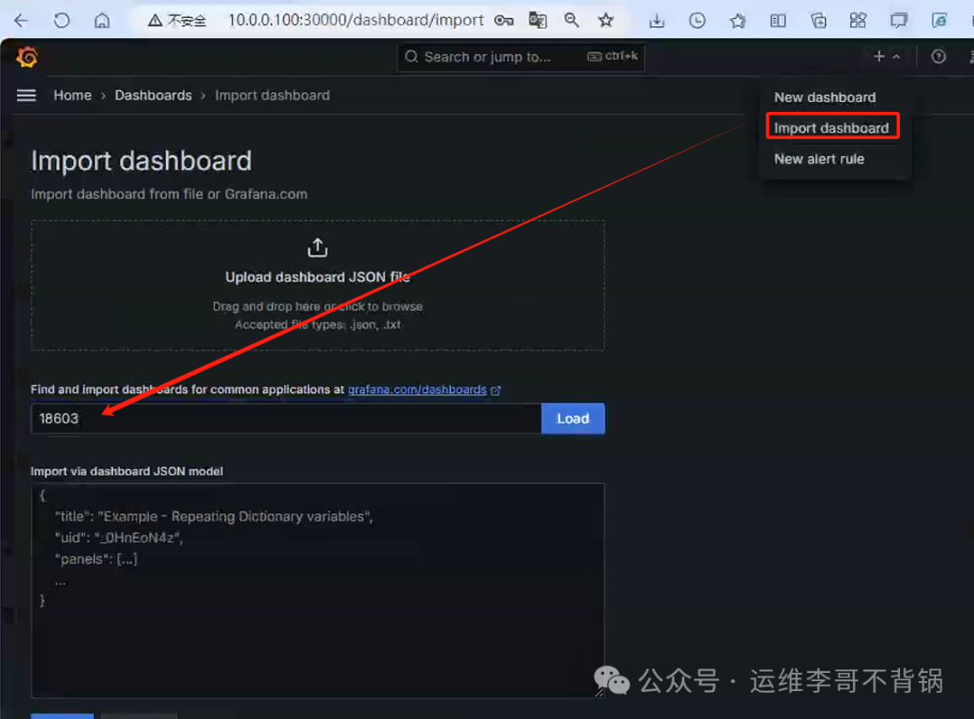The image size is (974, 719).
Task: Open the zoom magnifier icon in address bar
Action: (572, 21)
